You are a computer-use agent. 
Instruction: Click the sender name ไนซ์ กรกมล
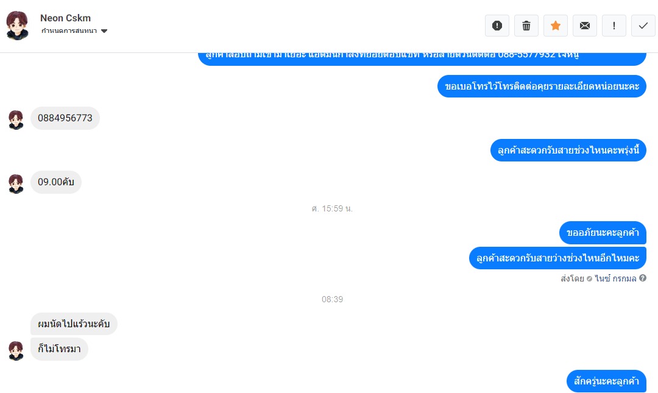click(x=615, y=278)
